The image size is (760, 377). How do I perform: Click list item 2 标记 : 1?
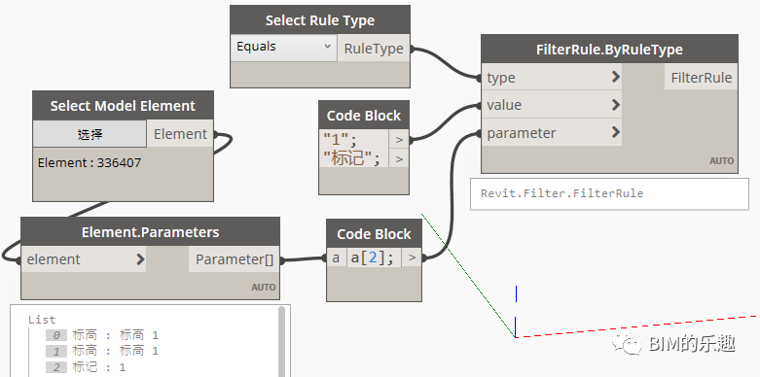(x=99, y=367)
